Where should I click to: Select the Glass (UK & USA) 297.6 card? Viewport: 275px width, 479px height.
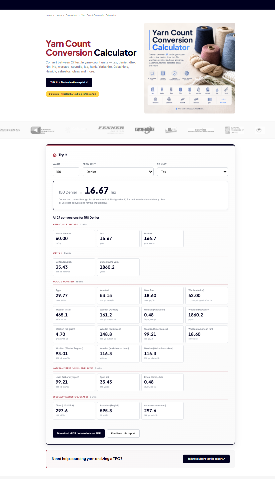tap(74, 411)
